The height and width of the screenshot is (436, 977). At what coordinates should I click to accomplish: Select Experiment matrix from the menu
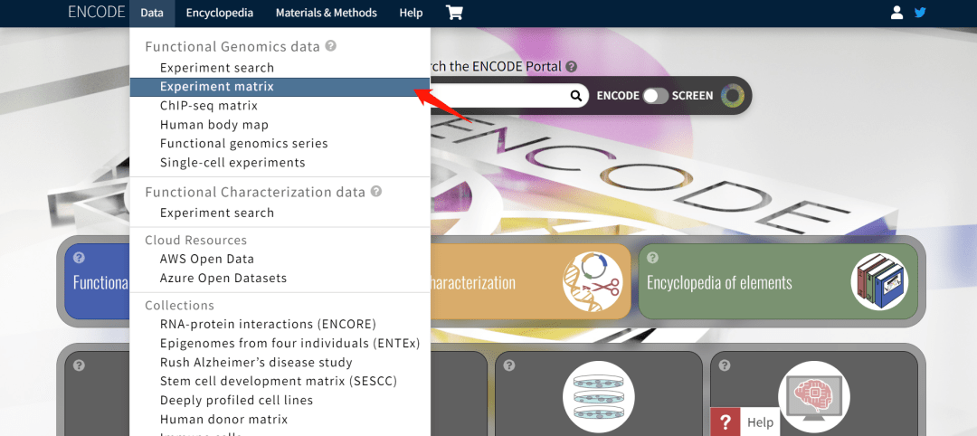pos(217,87)
